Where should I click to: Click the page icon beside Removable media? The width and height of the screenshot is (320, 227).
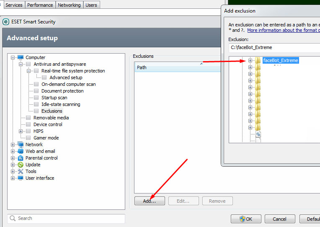click(x=28, y=118)
